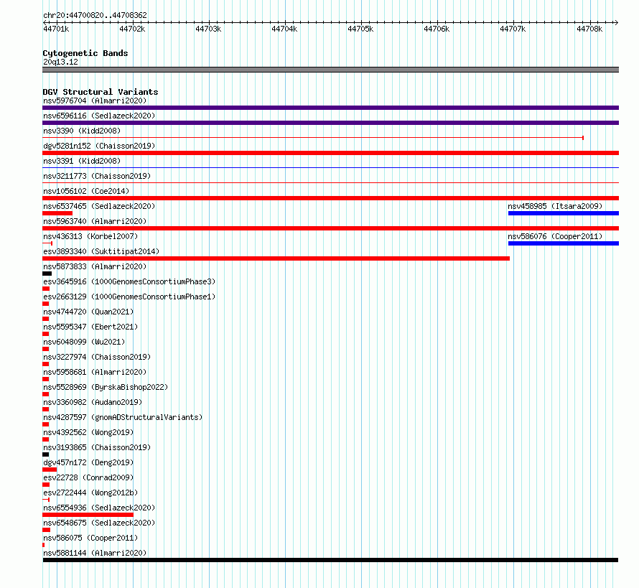Select the thin blue line under nsv3391
This screenshot has height=588, width=639.
click(330, 167)
